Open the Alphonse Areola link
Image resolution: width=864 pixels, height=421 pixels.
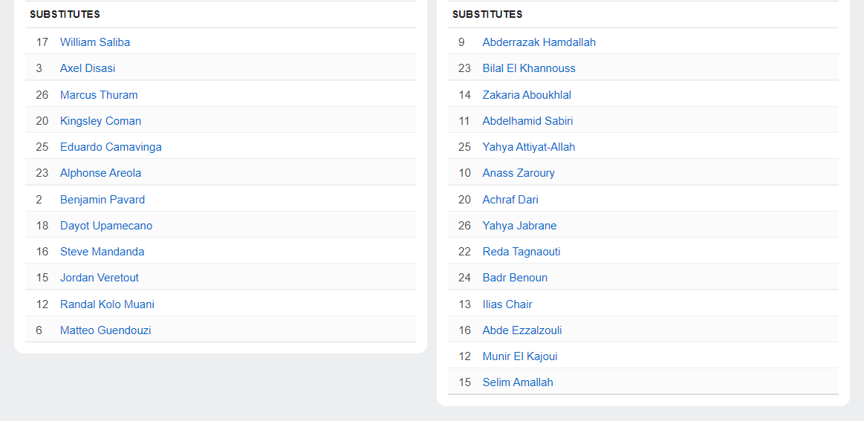tap(100, 173)
